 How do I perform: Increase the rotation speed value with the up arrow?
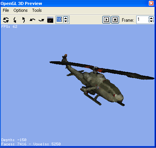click(x=65, y=18)
